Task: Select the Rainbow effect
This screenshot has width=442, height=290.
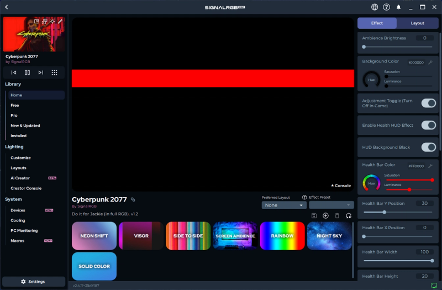Action: [x=282, y=236]
